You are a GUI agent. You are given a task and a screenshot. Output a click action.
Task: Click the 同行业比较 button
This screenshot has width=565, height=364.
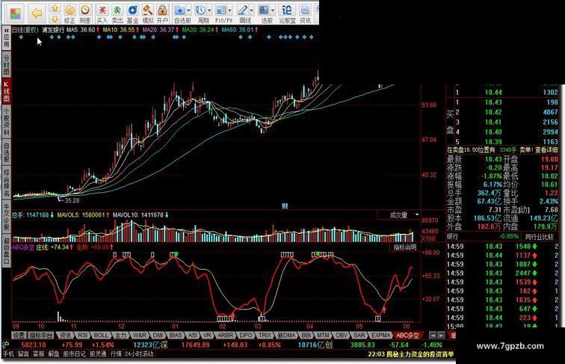pos(539,237)
